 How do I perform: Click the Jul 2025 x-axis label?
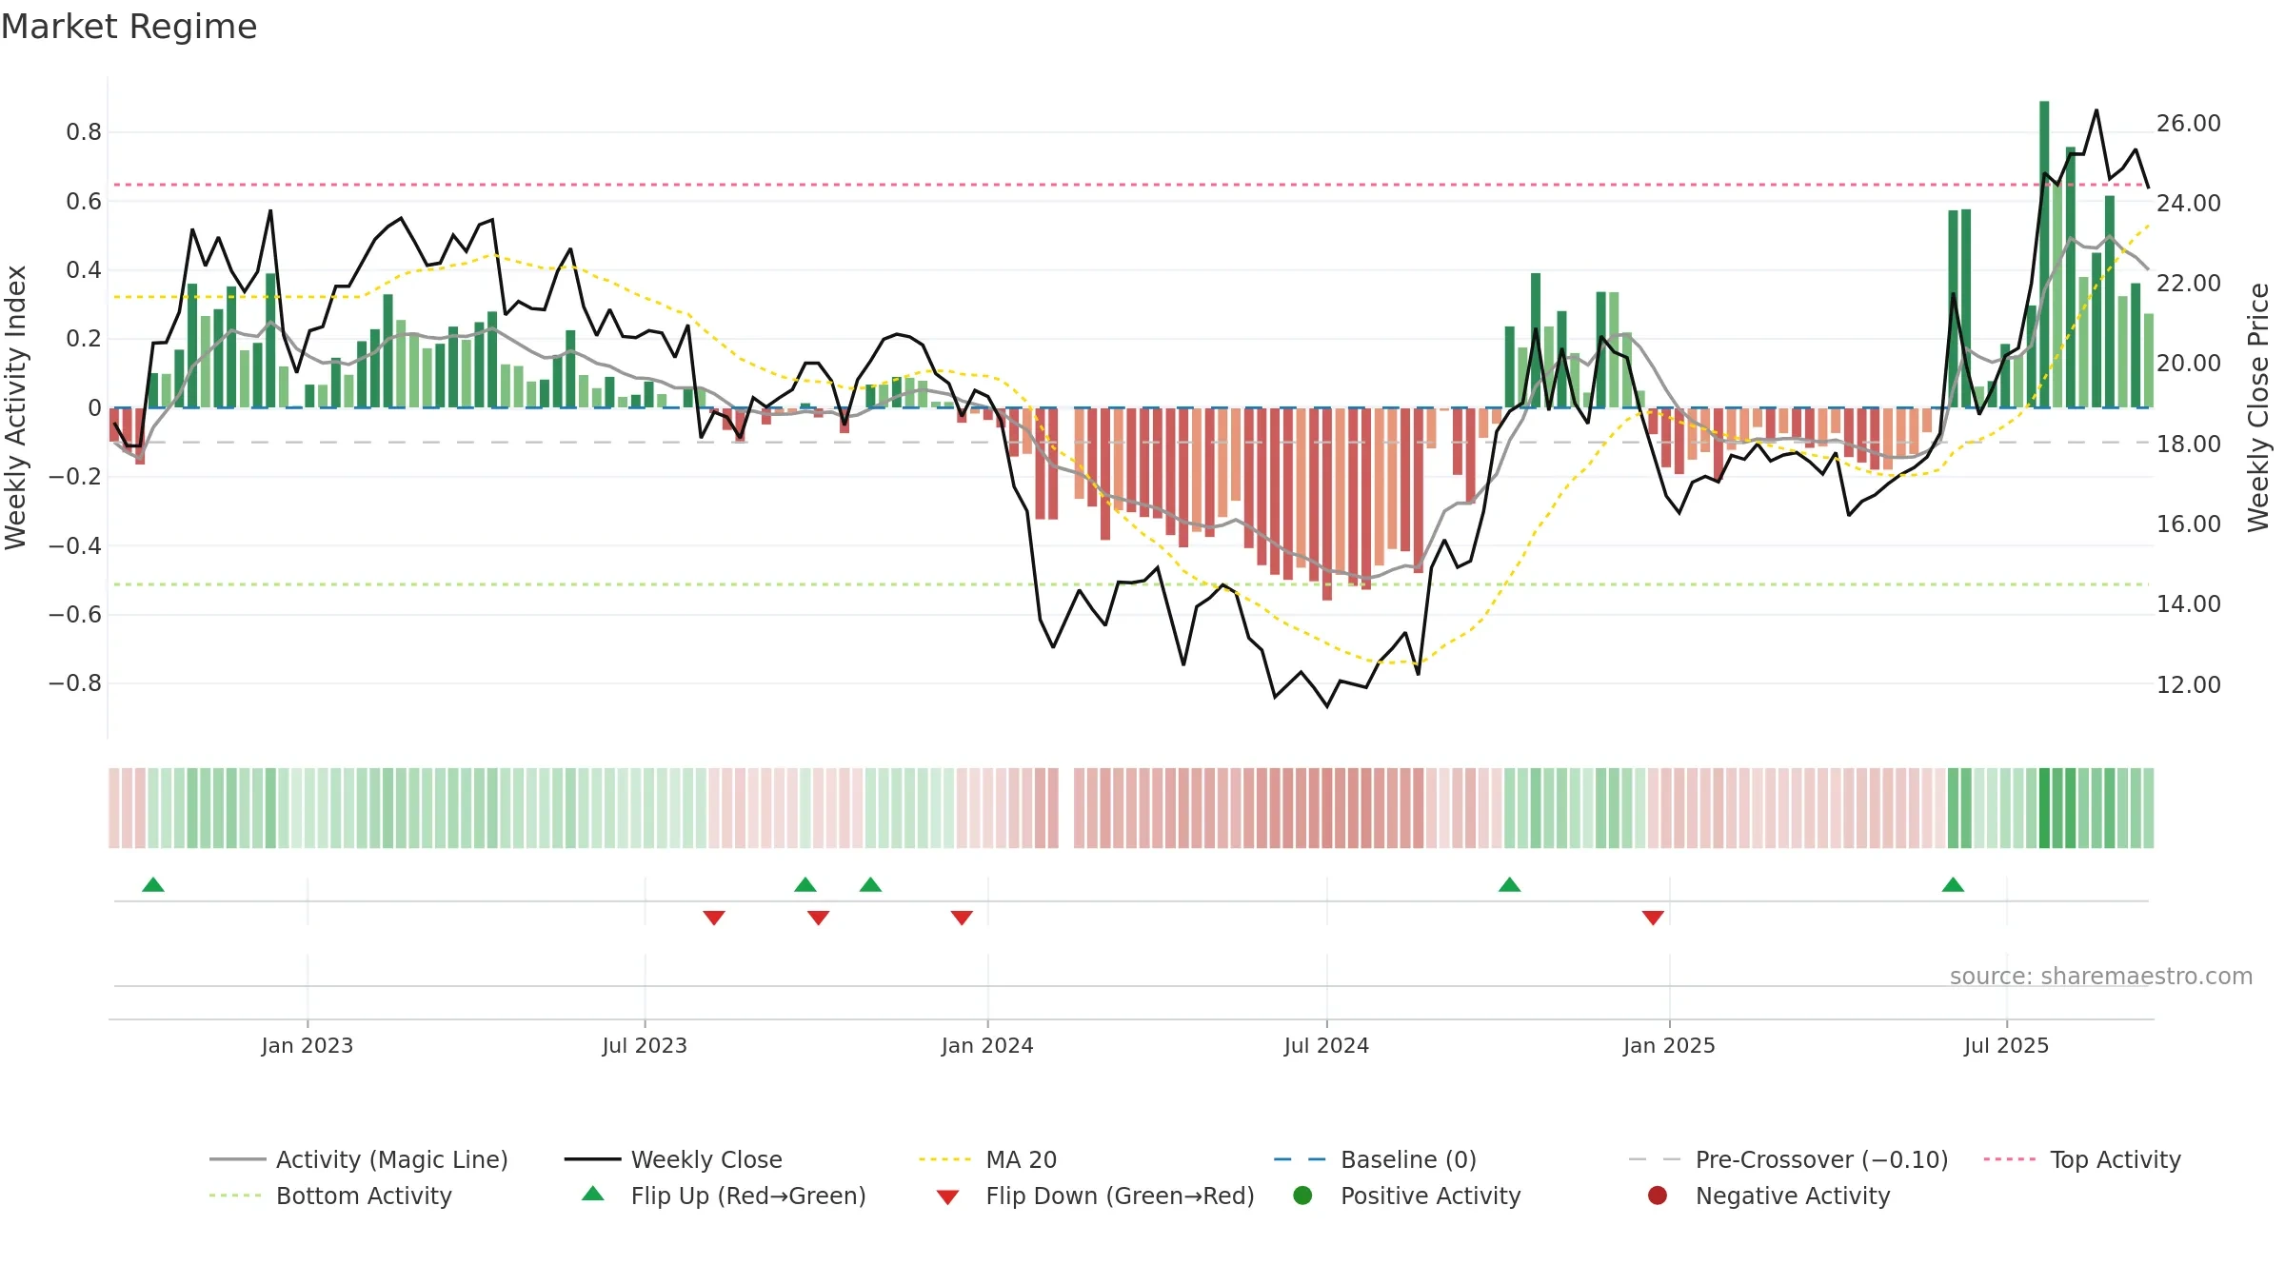(x=2006, y=1045)
